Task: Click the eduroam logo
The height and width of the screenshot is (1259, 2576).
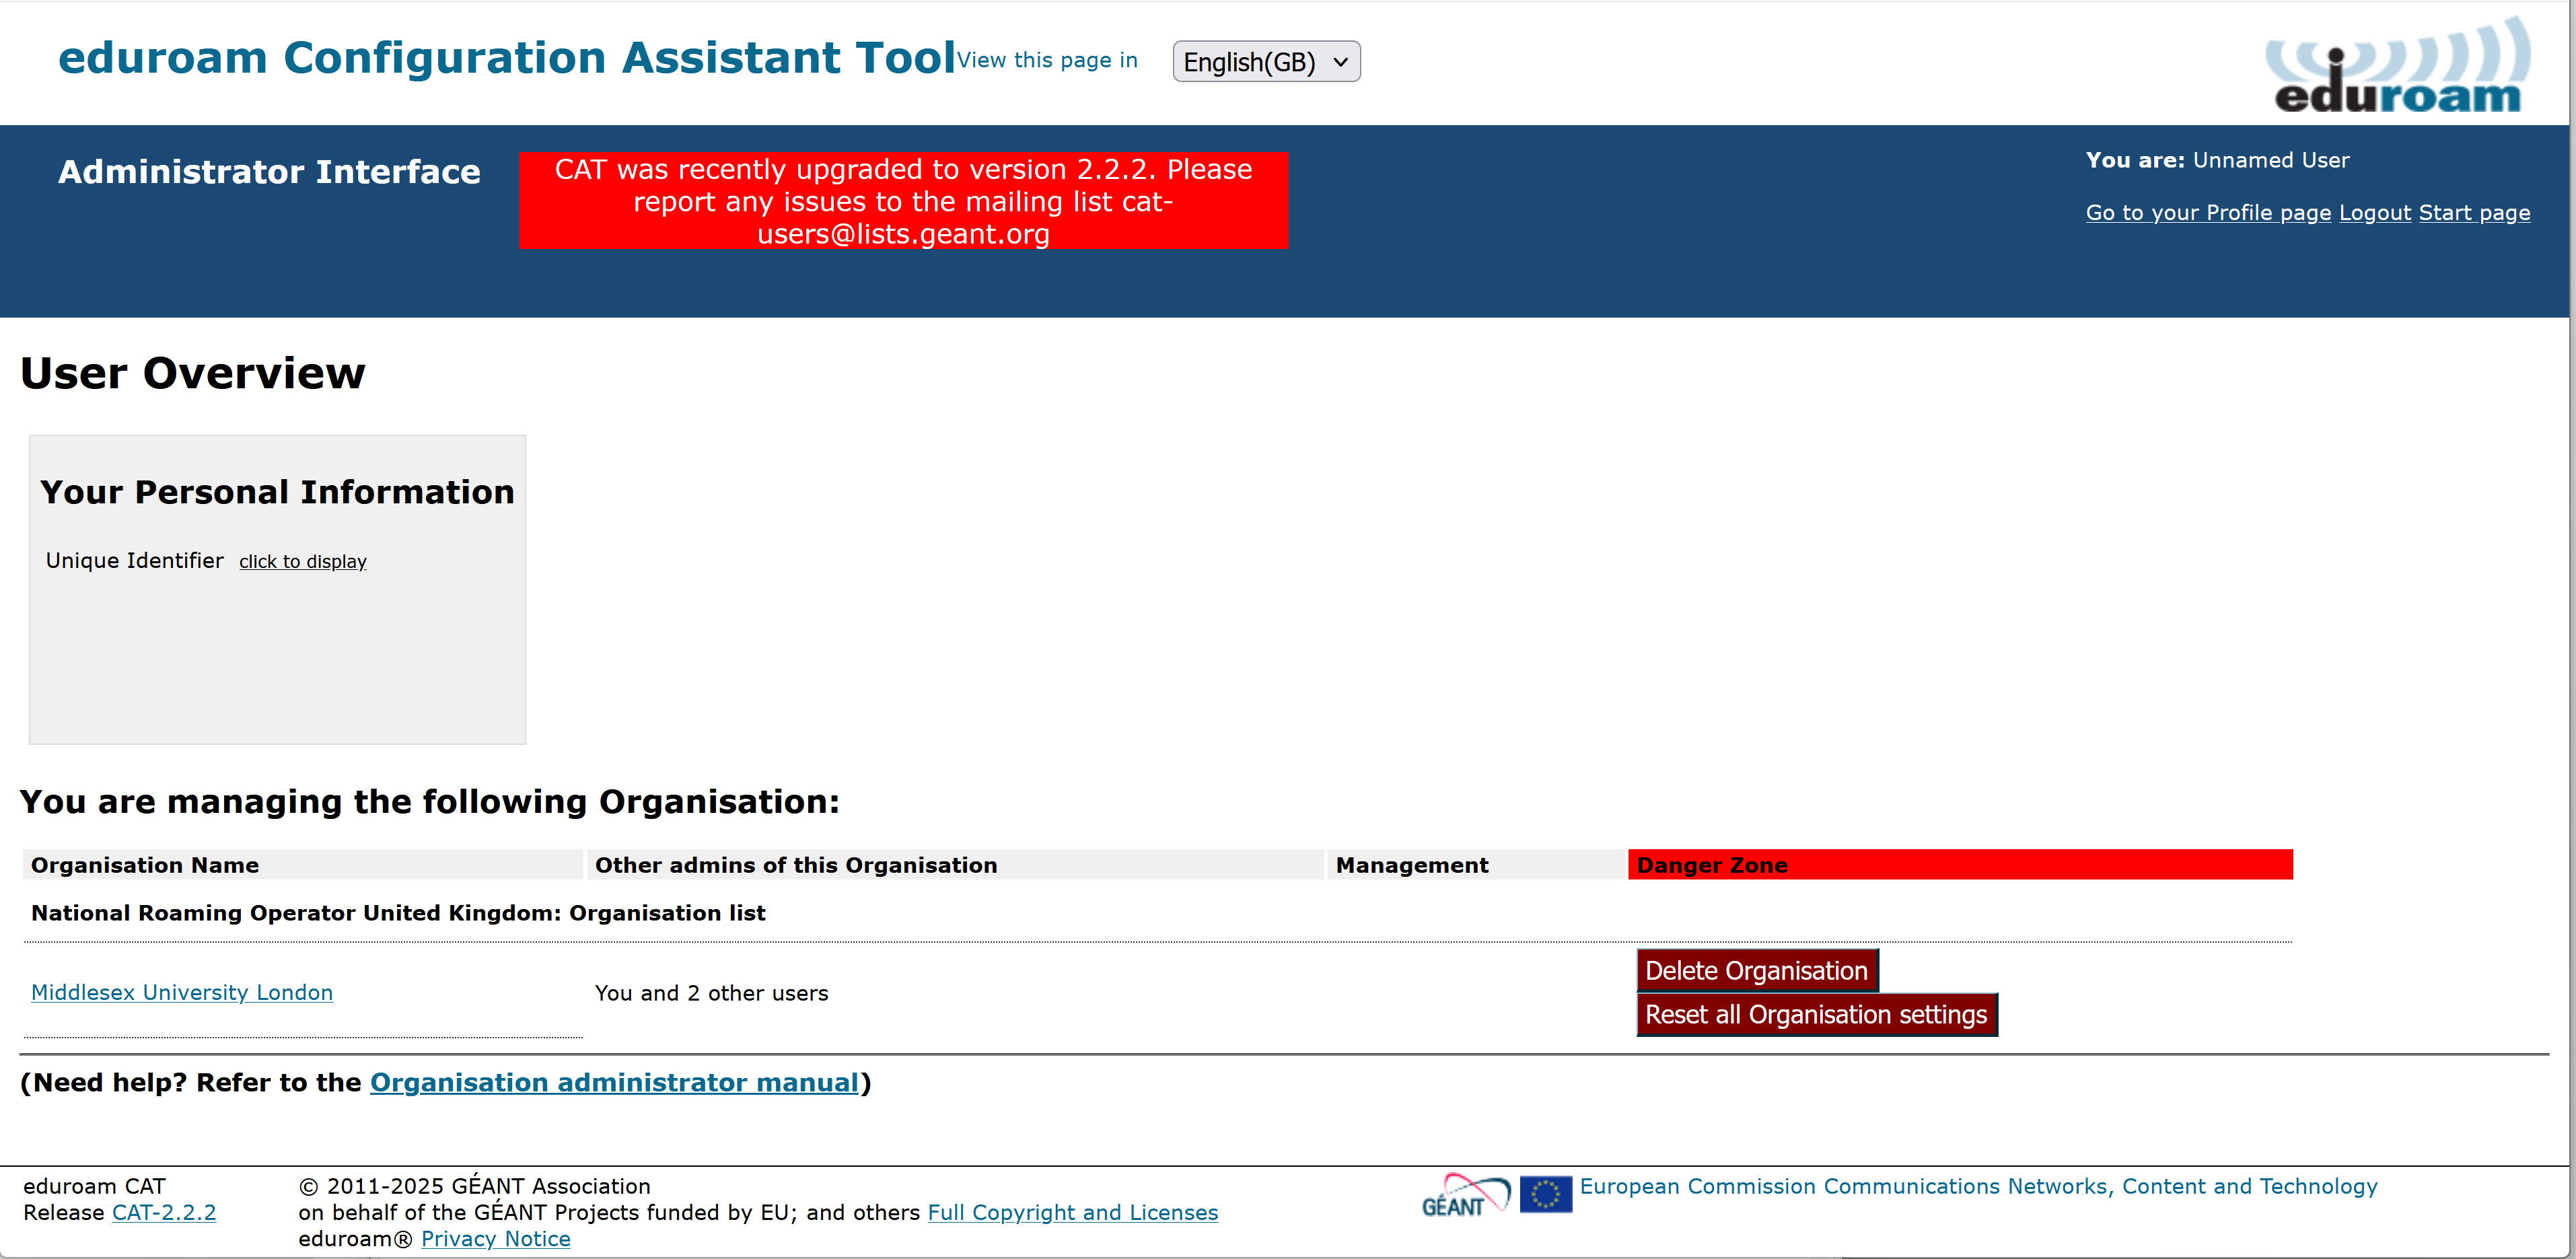Action: [x=2397, y=65]
